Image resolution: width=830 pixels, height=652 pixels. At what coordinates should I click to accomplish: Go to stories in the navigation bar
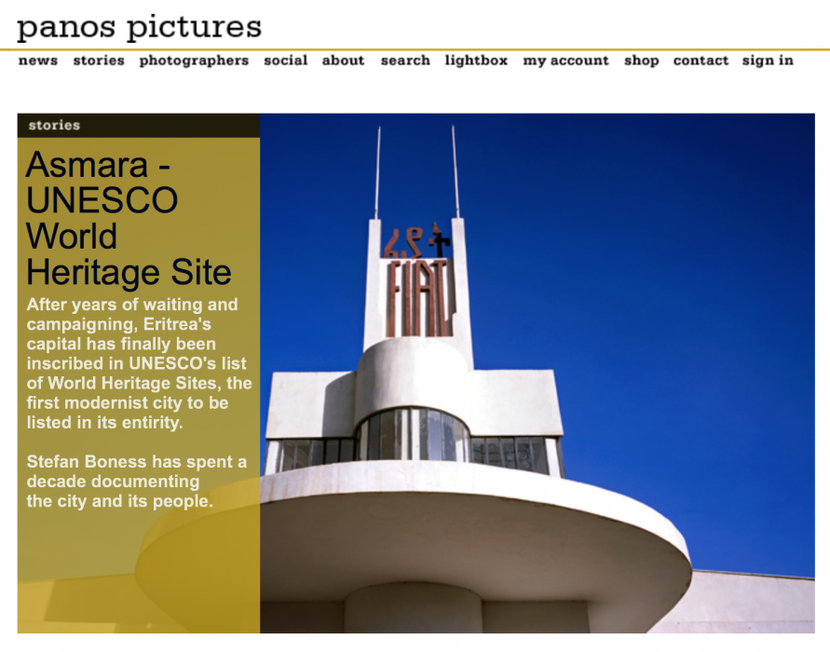[x=99, y=61]
